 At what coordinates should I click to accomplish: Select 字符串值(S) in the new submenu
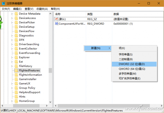pyautogui.click(x=126, y=54)
